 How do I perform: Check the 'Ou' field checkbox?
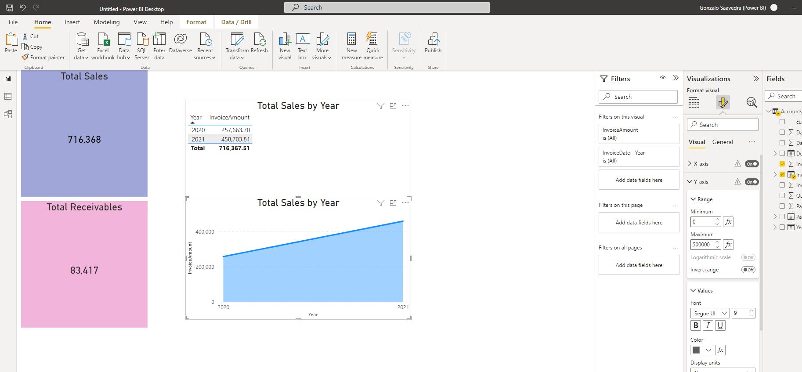point(782,195)
